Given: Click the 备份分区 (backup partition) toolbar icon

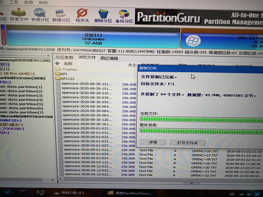Looking at the screenshot, I should tap(124, 17).
